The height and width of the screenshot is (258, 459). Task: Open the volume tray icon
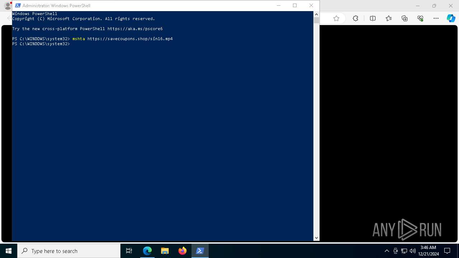[413, 251]
